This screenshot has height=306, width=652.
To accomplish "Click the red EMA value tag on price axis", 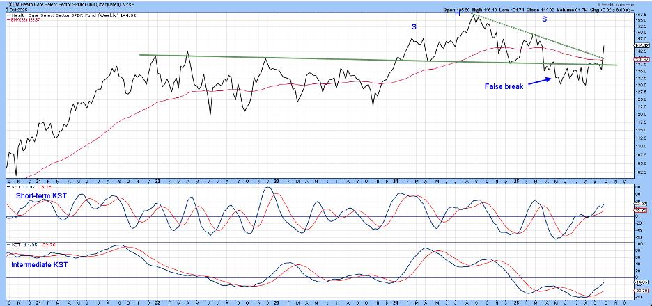I will click(x=642, y=60).
